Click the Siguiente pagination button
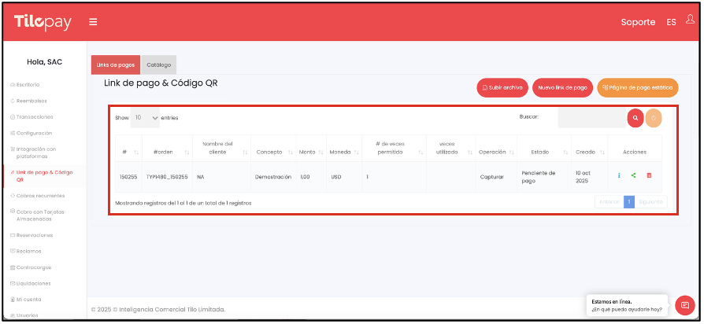Image resolution: width=704 pixels, height=324 pixels. click(x=650, y=202)
